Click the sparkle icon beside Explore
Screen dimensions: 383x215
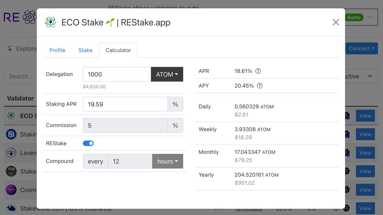click(x=10, y=48)
